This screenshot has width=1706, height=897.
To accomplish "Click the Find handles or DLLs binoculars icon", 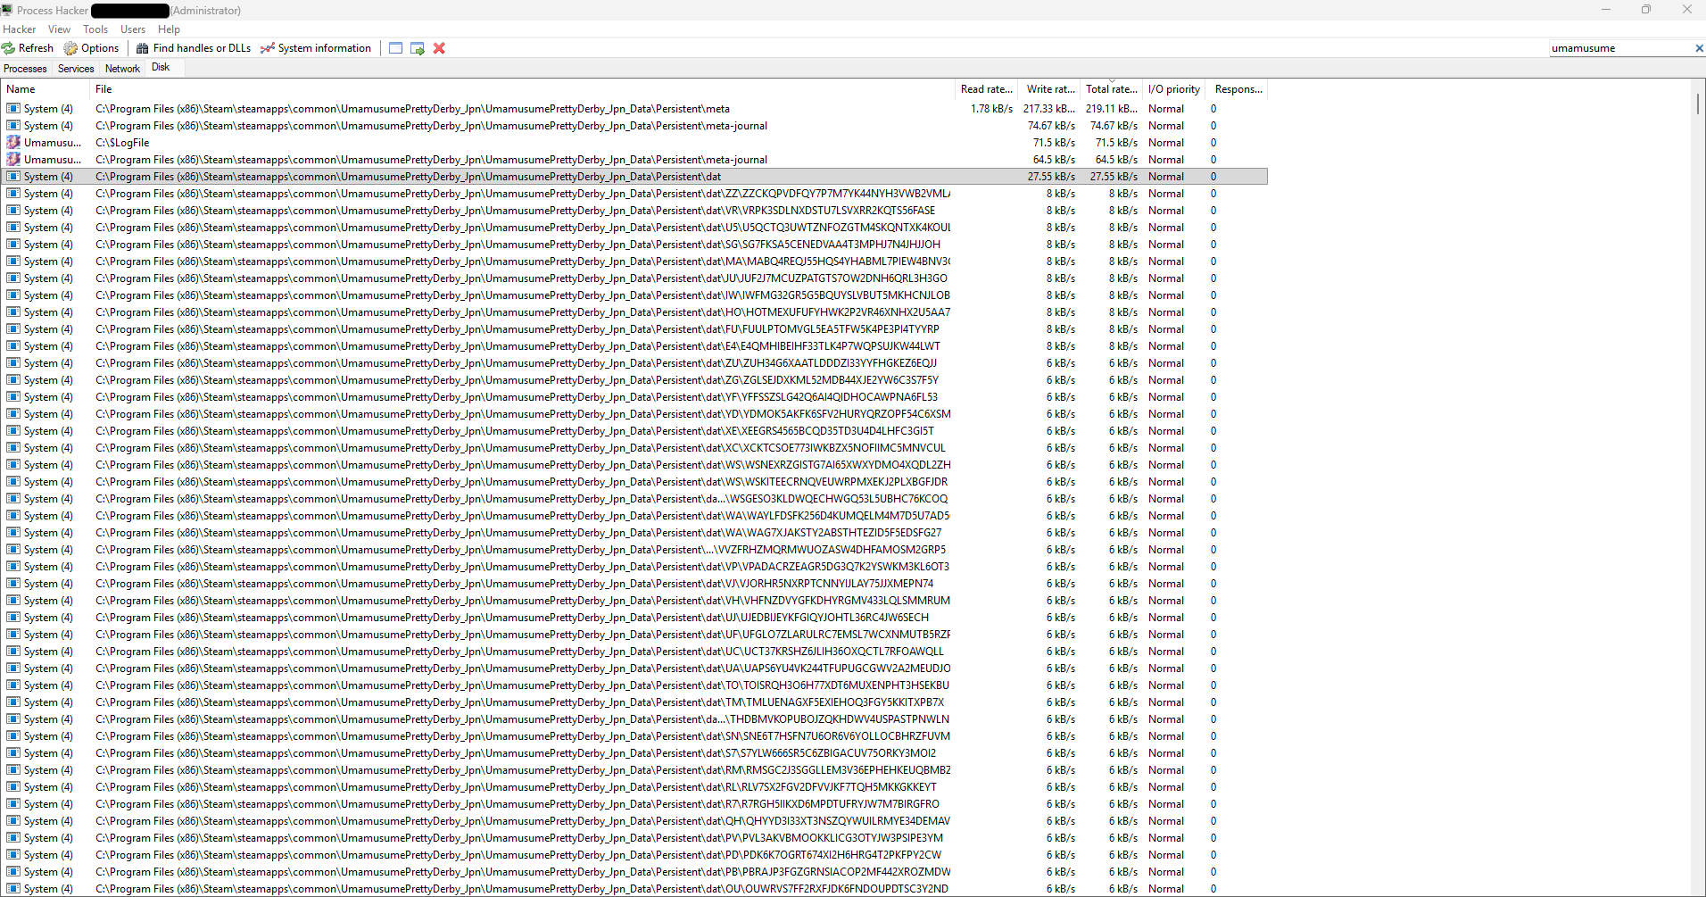I will pos(143,48).
